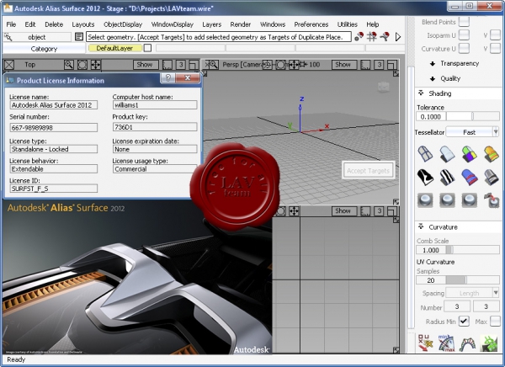Click the first Number field showing 3
The width and height of the screenshot is (505, 367).
(457, 306)
